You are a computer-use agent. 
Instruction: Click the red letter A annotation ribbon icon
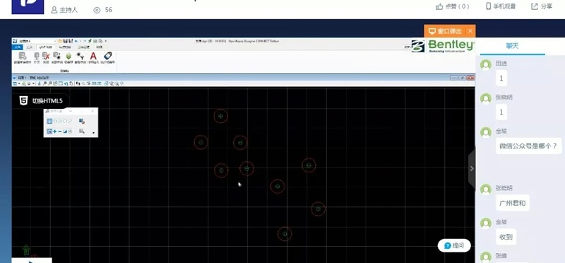pos(93,56)
